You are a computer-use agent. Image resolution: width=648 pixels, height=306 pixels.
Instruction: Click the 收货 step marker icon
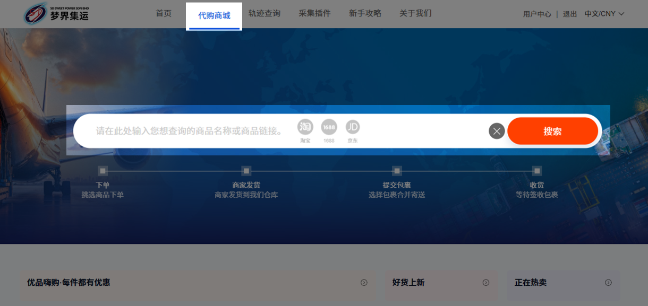pyautogui.click(x=537, y=171)
